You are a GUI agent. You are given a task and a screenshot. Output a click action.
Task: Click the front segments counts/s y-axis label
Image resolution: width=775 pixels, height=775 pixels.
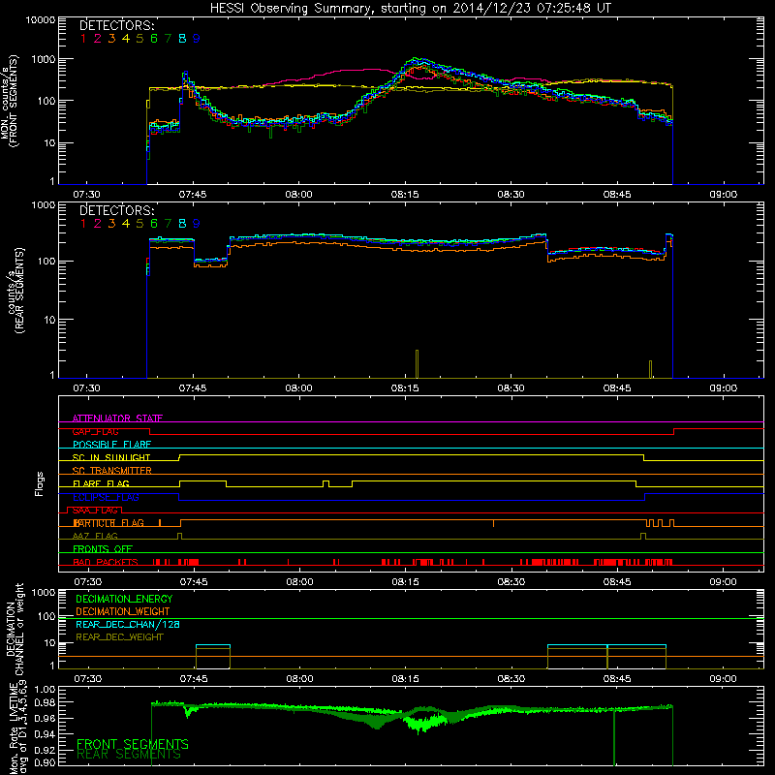[10, 101]
